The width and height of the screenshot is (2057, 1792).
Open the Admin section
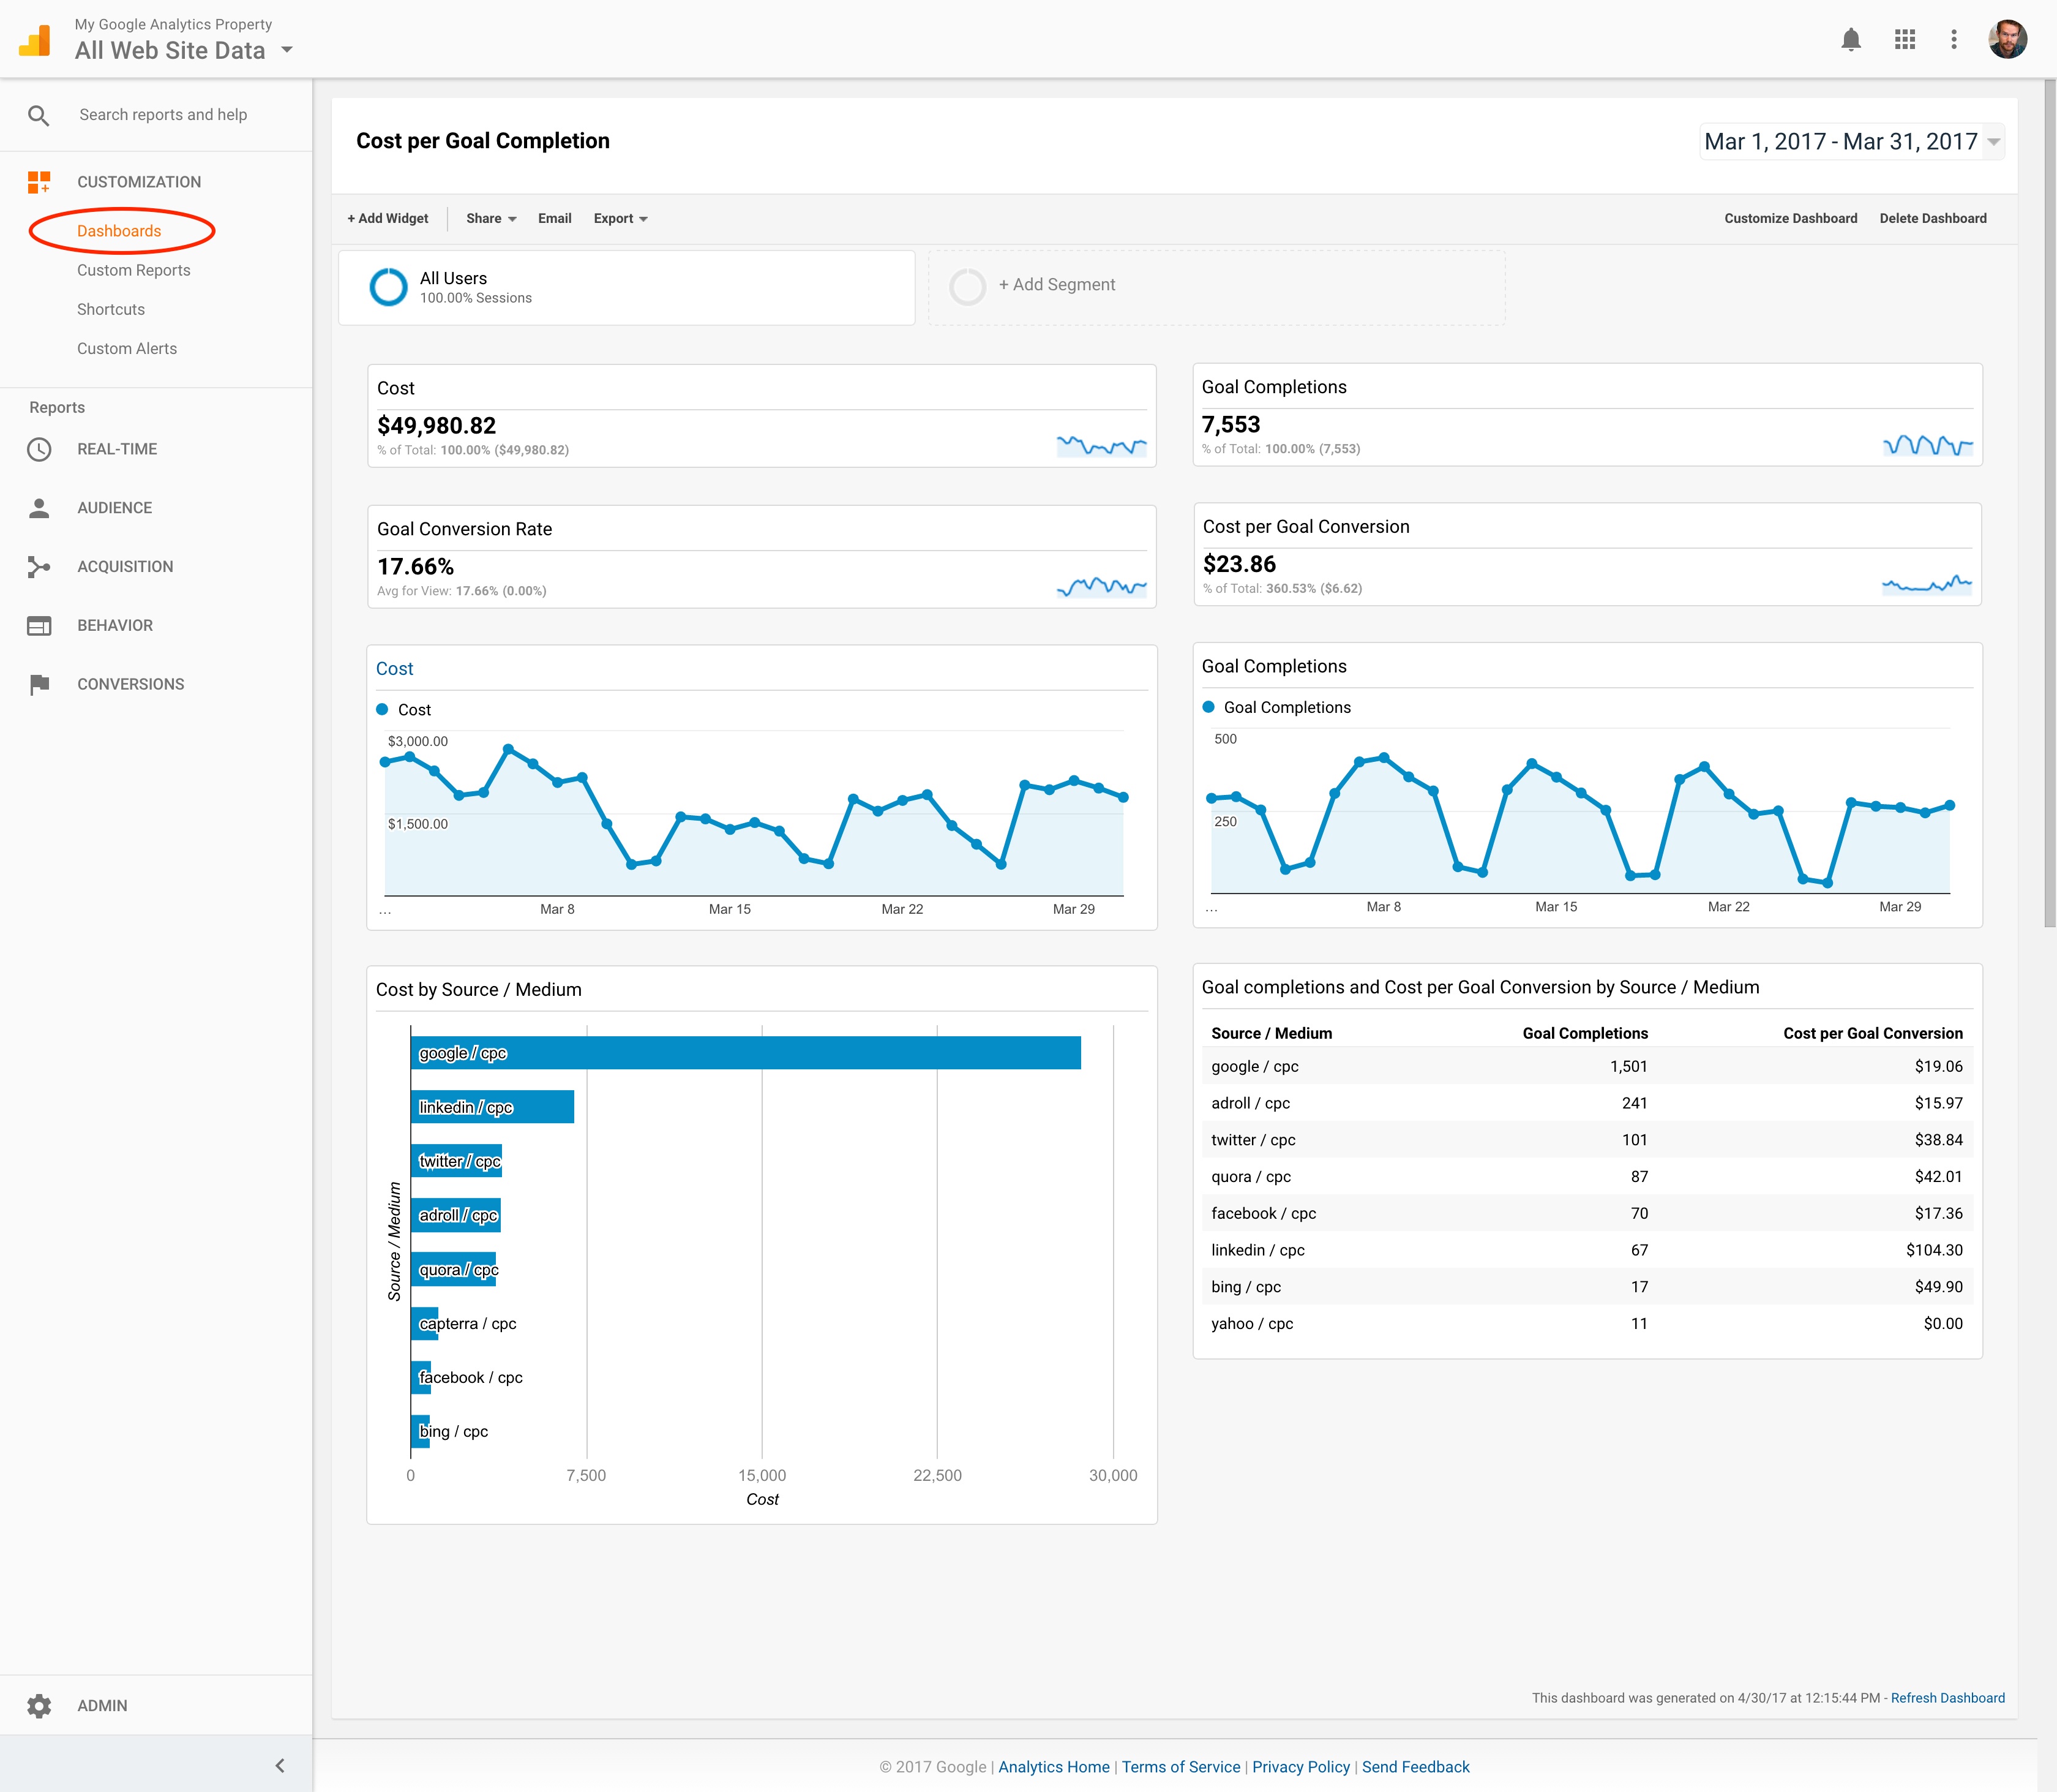102,1705
